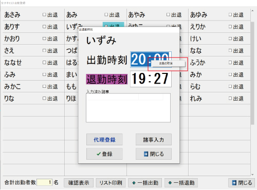Toggle the 出退 checkbox for ふうか
This screenshot has height=190, width=257.
[x=230, y=63]
